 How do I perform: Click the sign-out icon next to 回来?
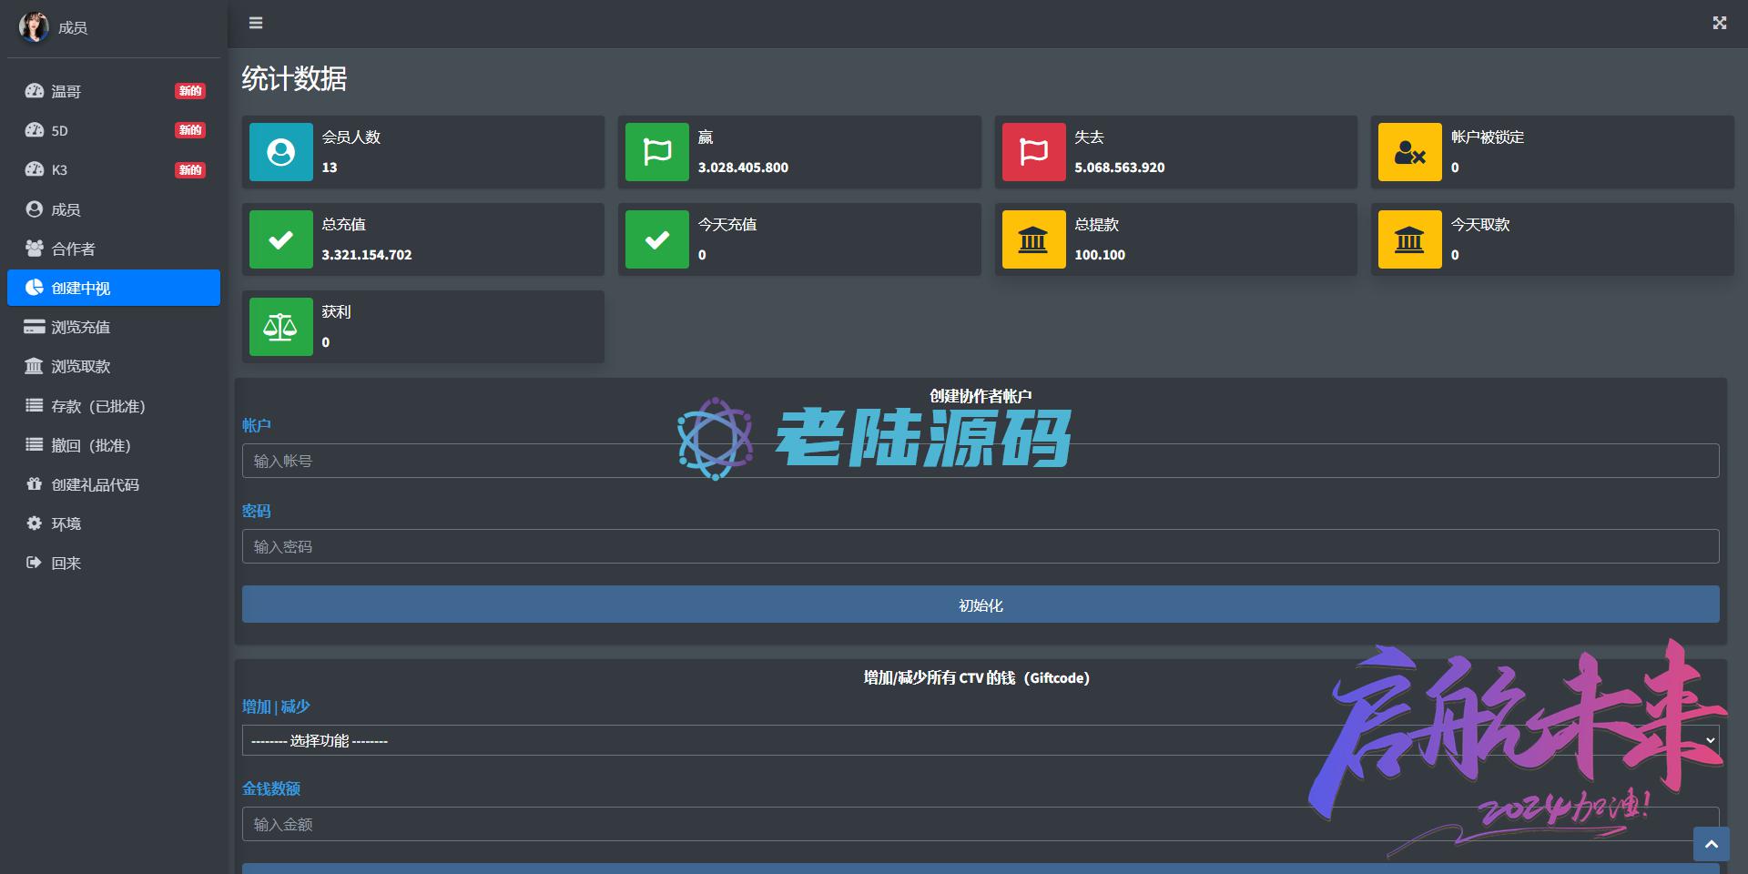[35, 563]
